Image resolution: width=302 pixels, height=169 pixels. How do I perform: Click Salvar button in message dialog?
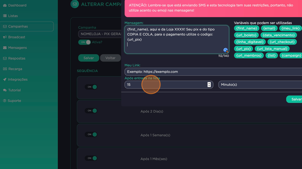[294, 99]
